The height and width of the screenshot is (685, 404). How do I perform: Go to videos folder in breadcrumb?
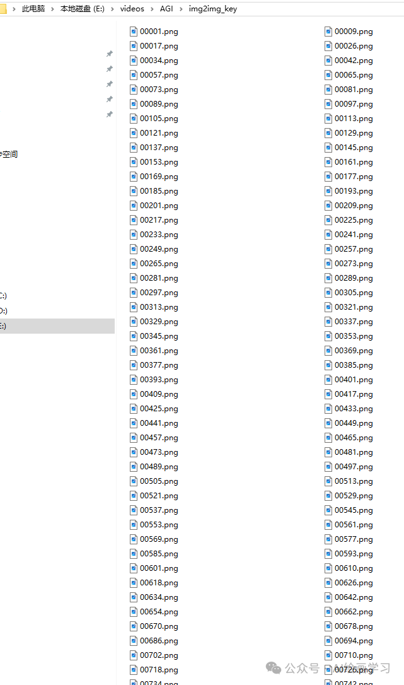[132, 9]
